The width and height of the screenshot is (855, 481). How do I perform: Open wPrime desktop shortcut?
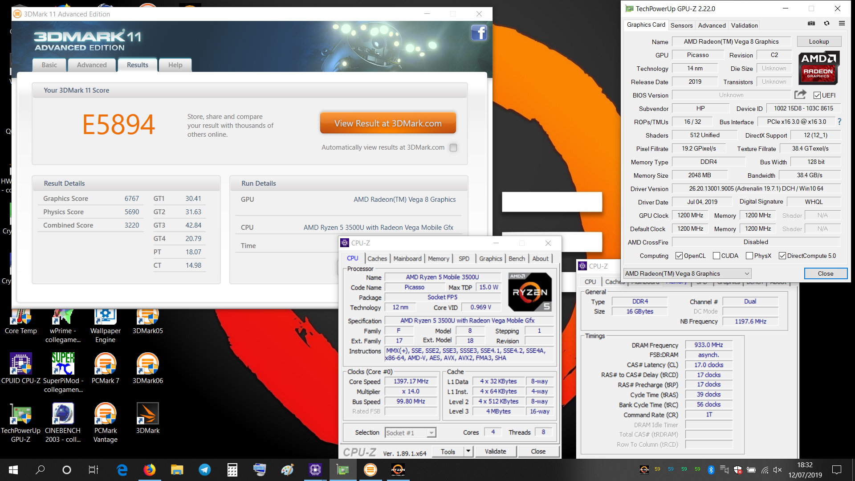63,326
